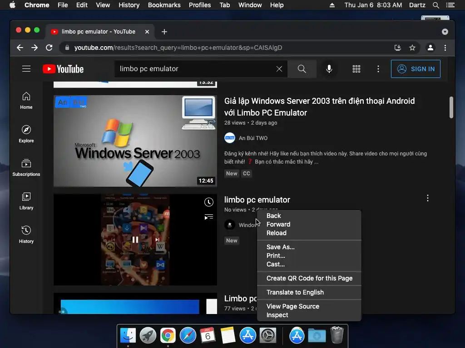The width and height of the screenshot is (465, 348).
Task: Click the YouTube search input field
Action: [x=196, y=69]
